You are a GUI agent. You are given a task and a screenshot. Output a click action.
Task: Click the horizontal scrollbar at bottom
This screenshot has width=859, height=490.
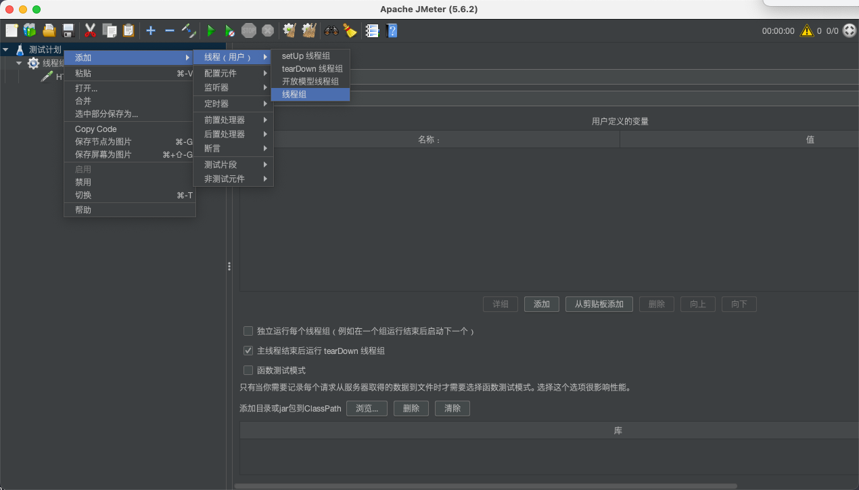pos(486,486)
